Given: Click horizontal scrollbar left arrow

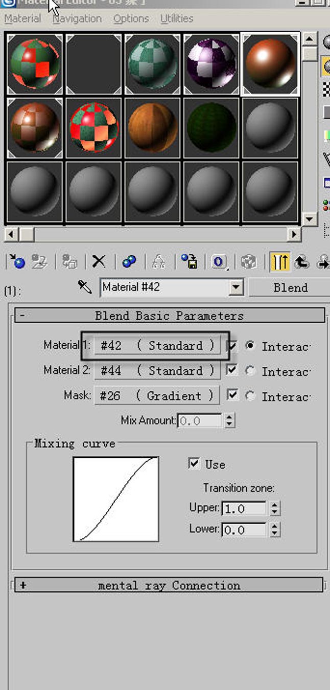Looking at the screenshot, I should (x=11, y=234).
